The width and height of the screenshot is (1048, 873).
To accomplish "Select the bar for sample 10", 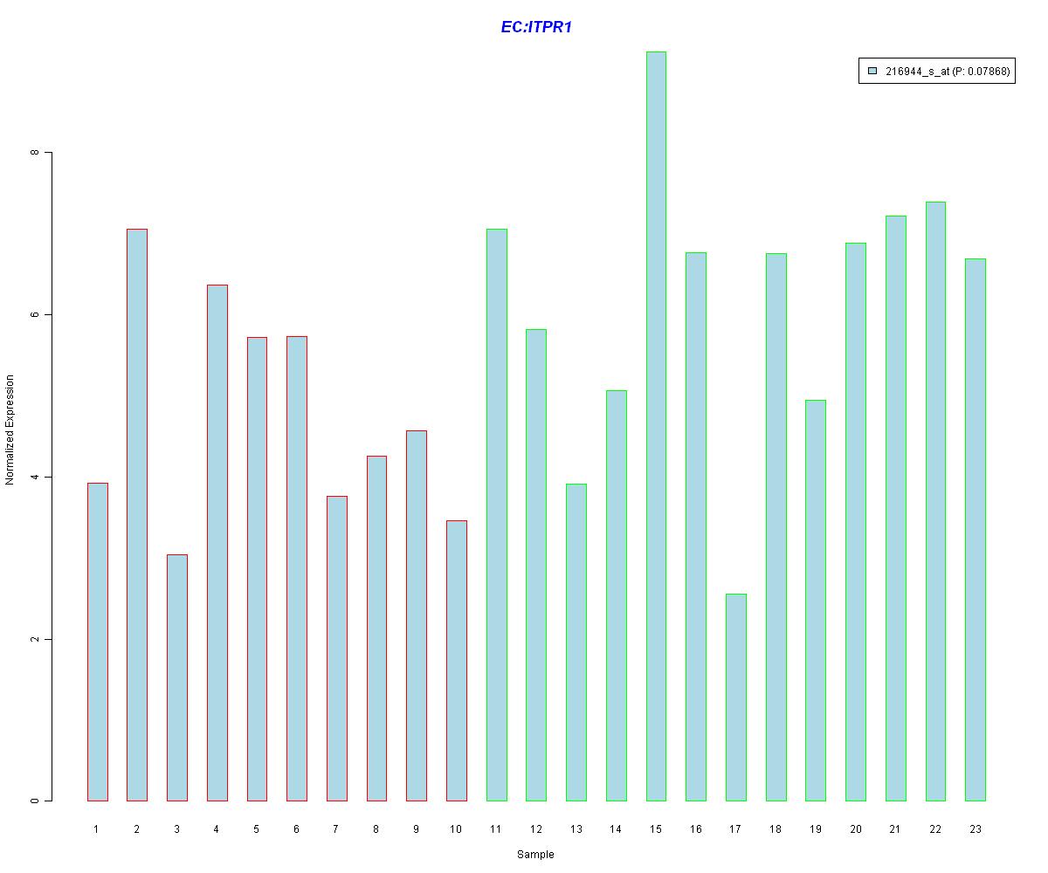I will [457, 661].
